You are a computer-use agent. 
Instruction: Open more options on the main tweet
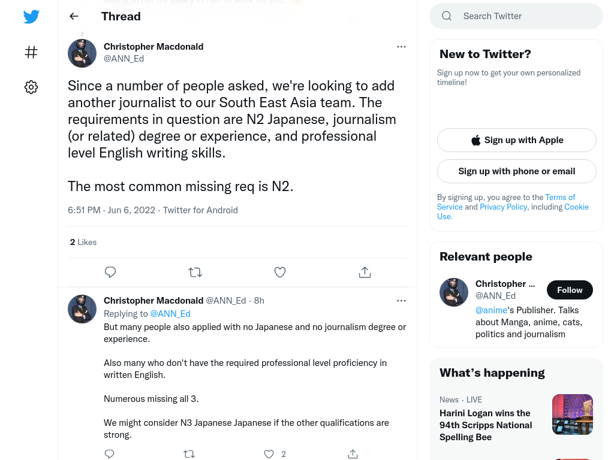click(401, 47)
